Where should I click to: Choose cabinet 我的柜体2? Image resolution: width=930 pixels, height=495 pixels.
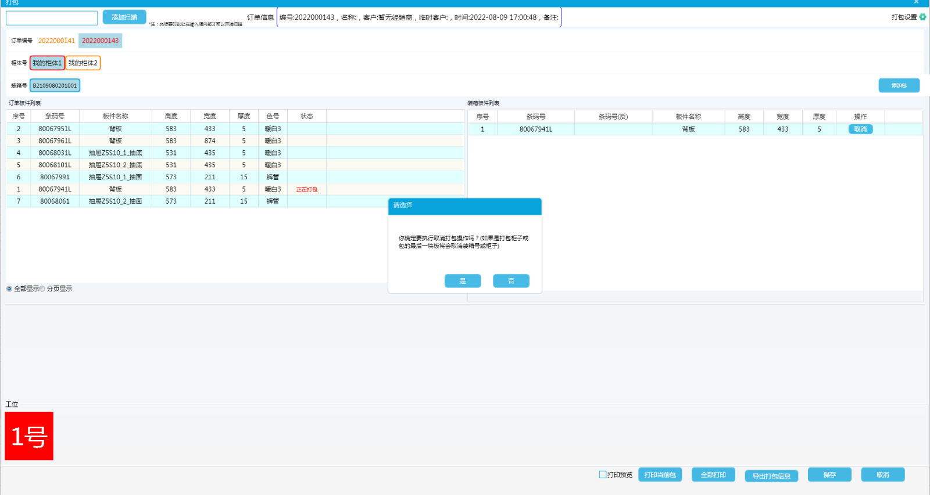coord(83,63)
